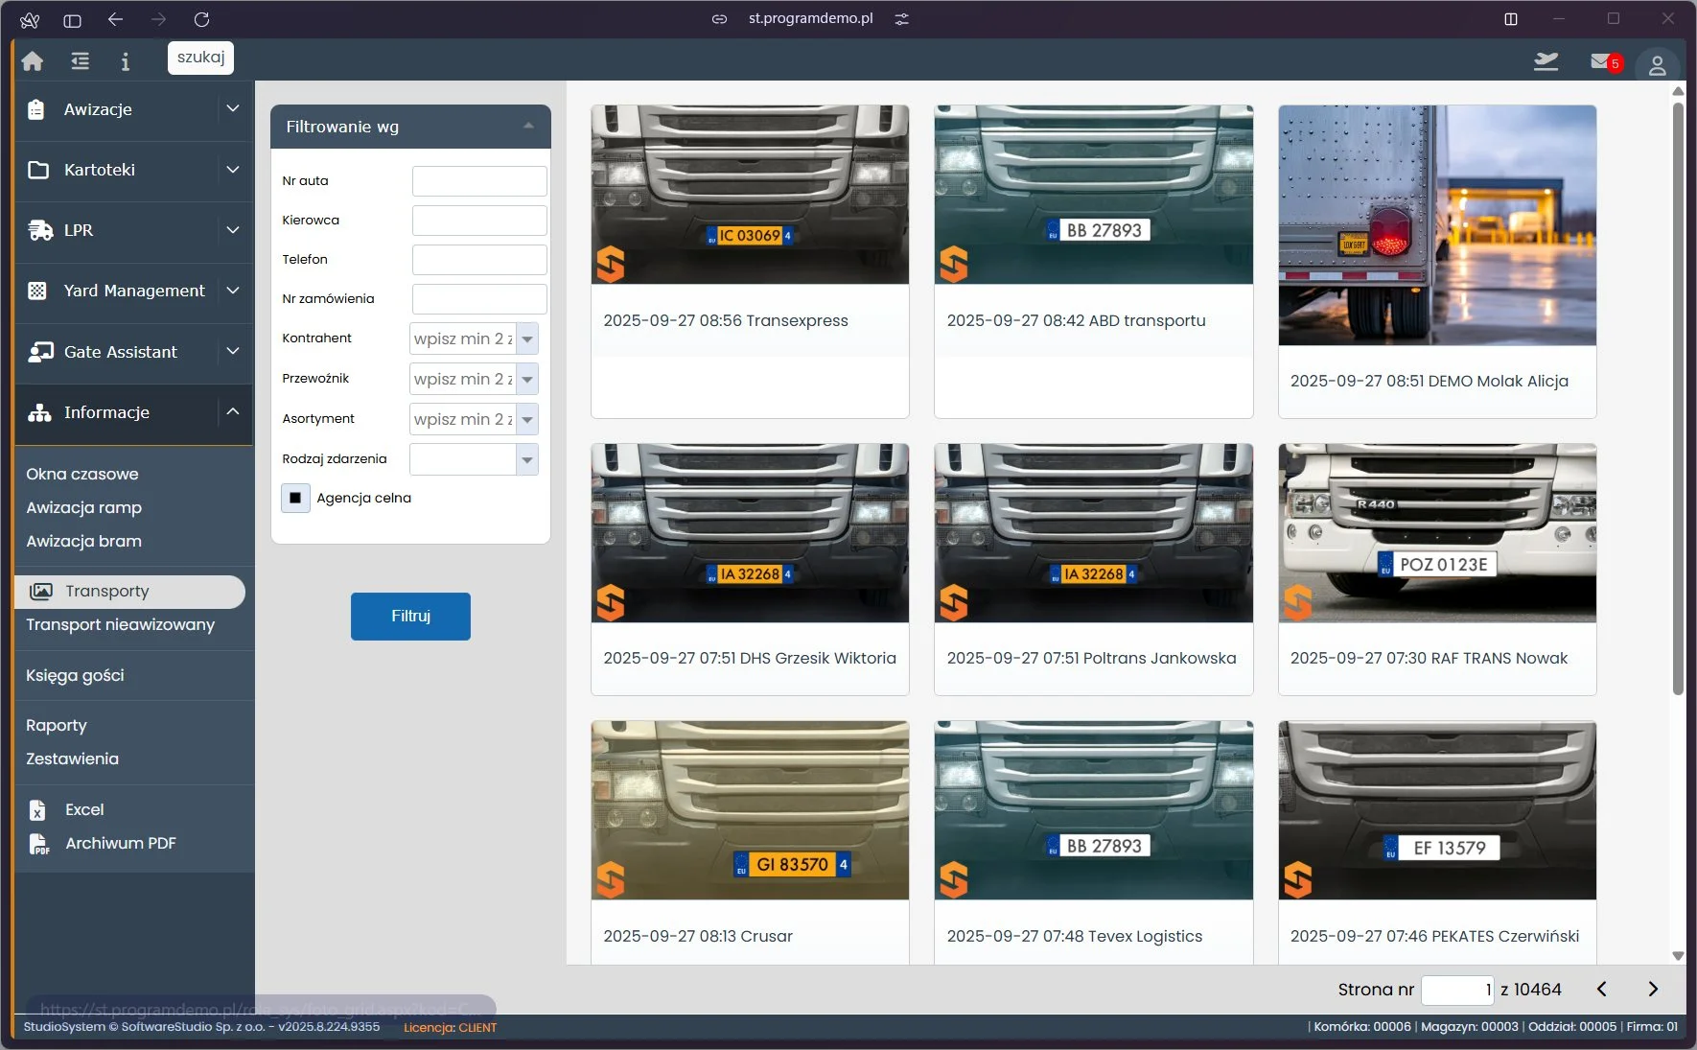The width and height of the screenshot is (1697, 1050).
Task: Click the Yard Management grid icon
Action: pos(37,291)
